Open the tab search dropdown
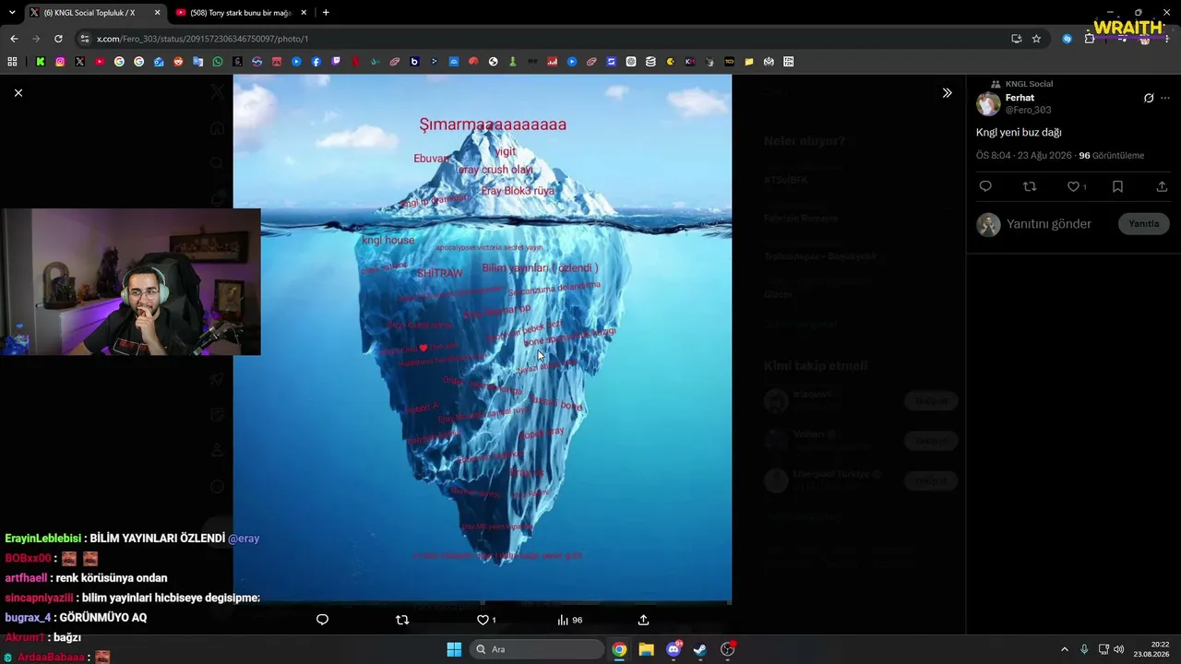 11,13
